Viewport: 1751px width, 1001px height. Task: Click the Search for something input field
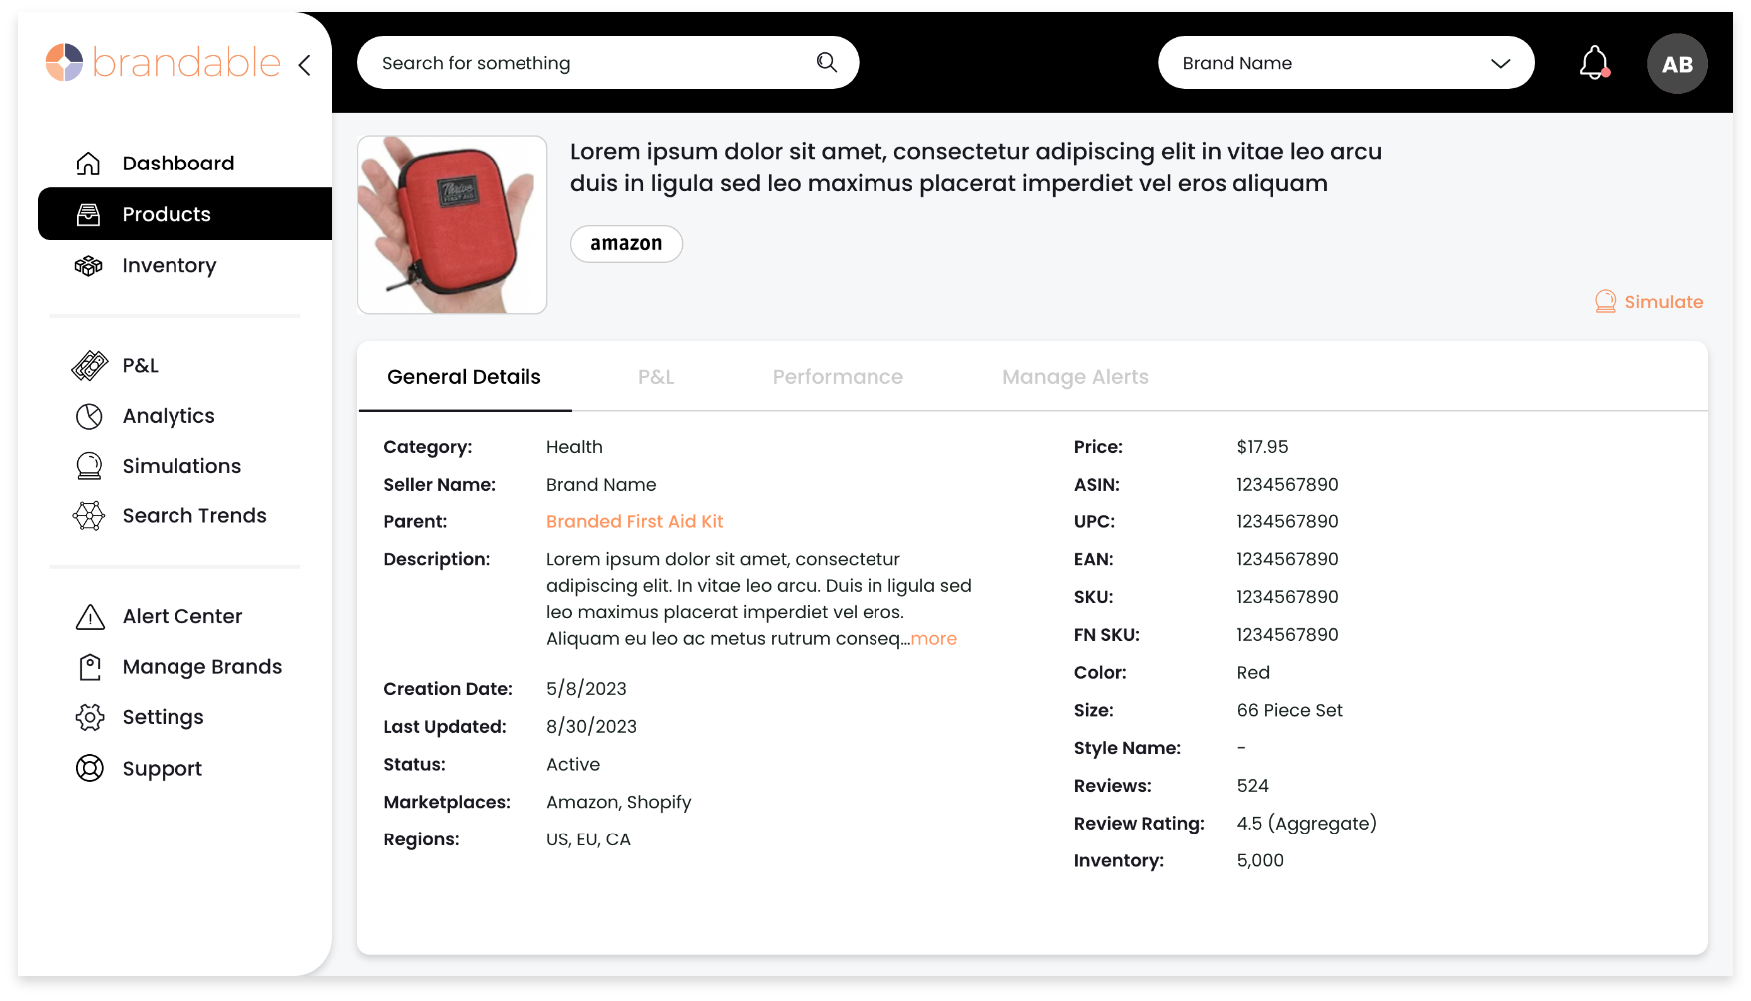tap(588, 63)
